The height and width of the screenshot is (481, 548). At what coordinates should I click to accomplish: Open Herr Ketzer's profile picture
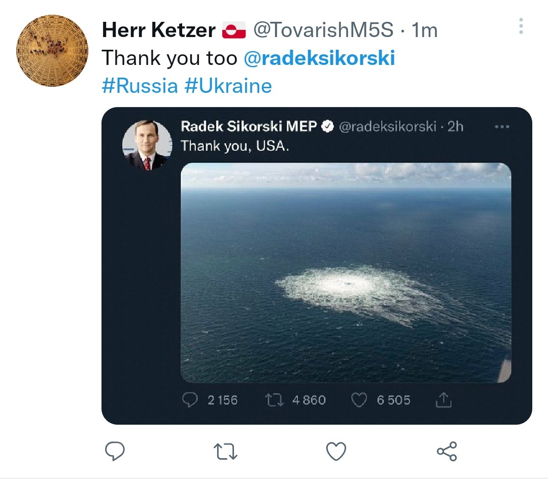[x=52, y=51]
